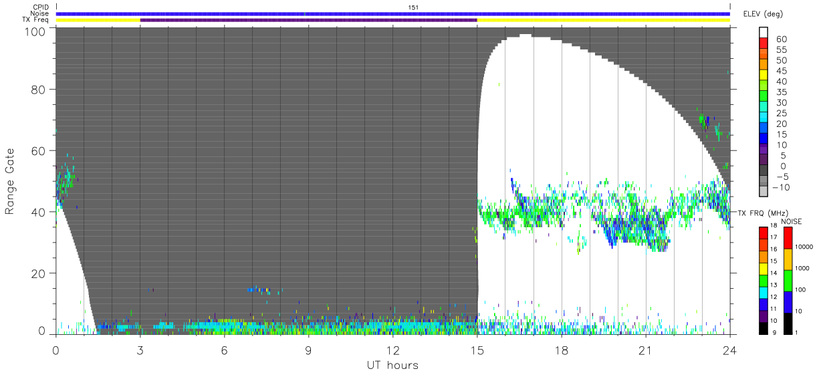821x379 pixels.
Task: Click the 1000 label on the NOISE legend
Action: (x=804, y=267)
